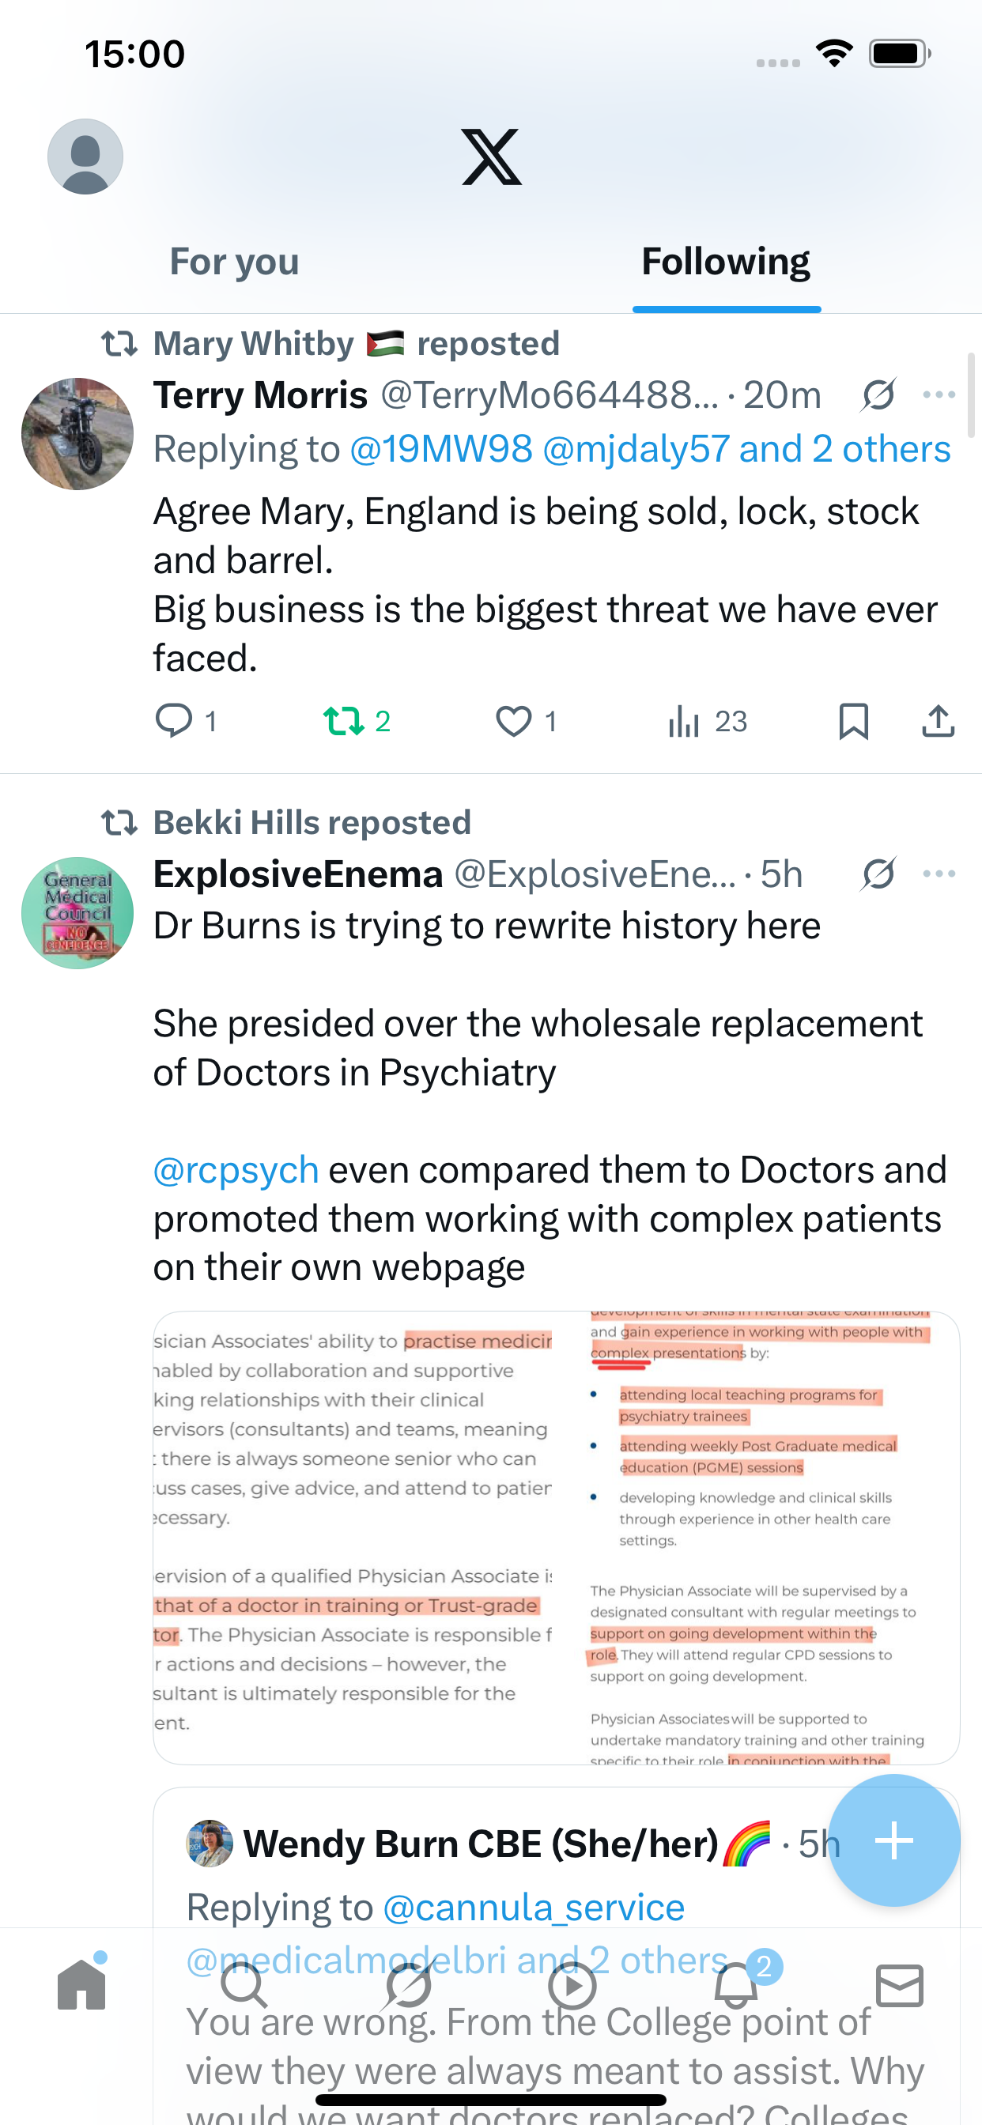Bookmark Terry Morris's post
The image size is (982, 2125).
[853, 721]
